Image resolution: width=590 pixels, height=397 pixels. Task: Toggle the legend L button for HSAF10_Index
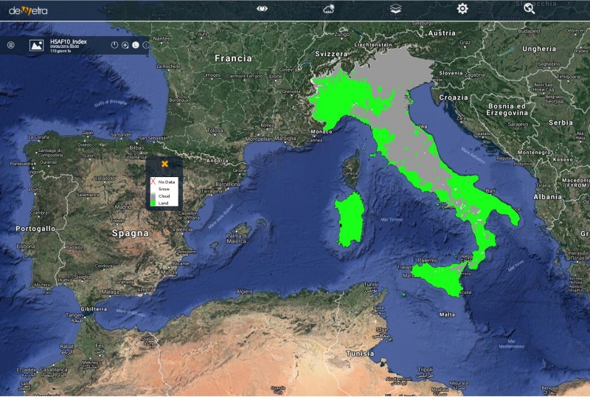point(136,45)
